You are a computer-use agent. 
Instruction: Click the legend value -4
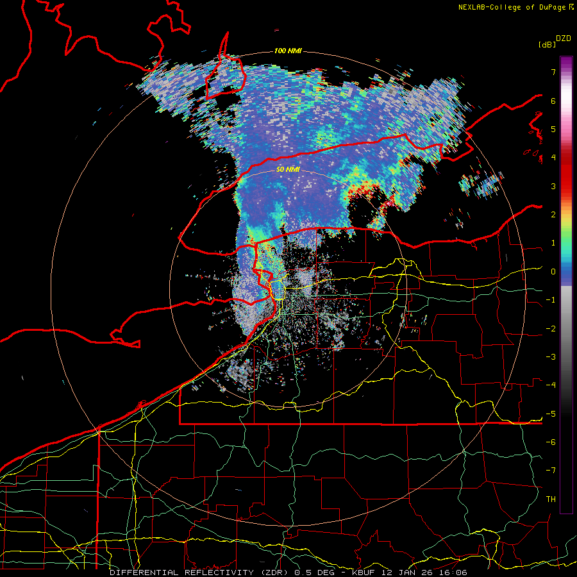(551, 385)
